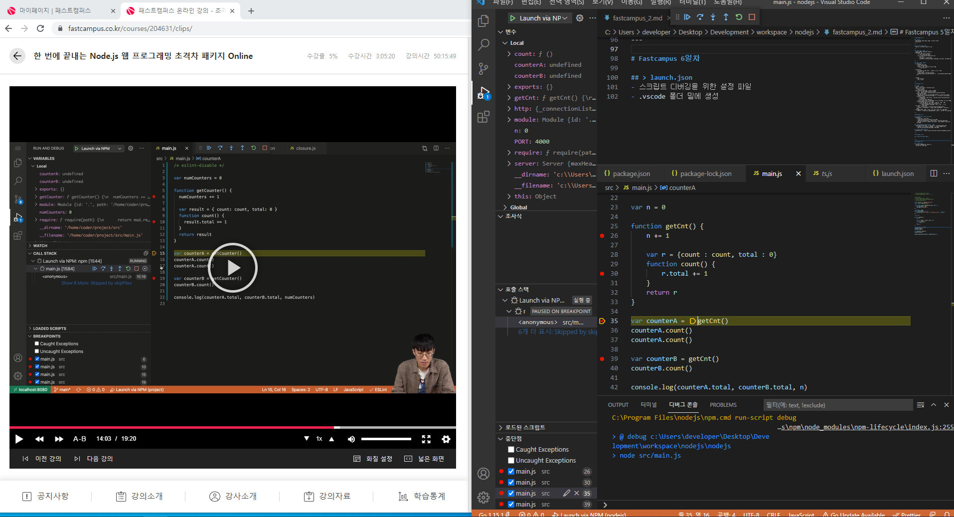
Task: Toggle Caught Exceptions checkbox in VS Code
Action: [x=511, y=449]
